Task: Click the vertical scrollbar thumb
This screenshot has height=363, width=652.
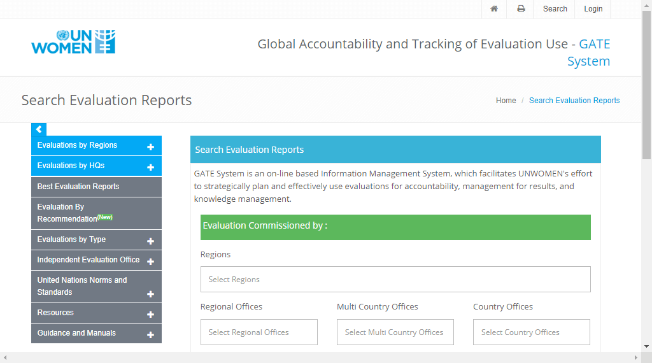Action: click(x=647, y=85)
